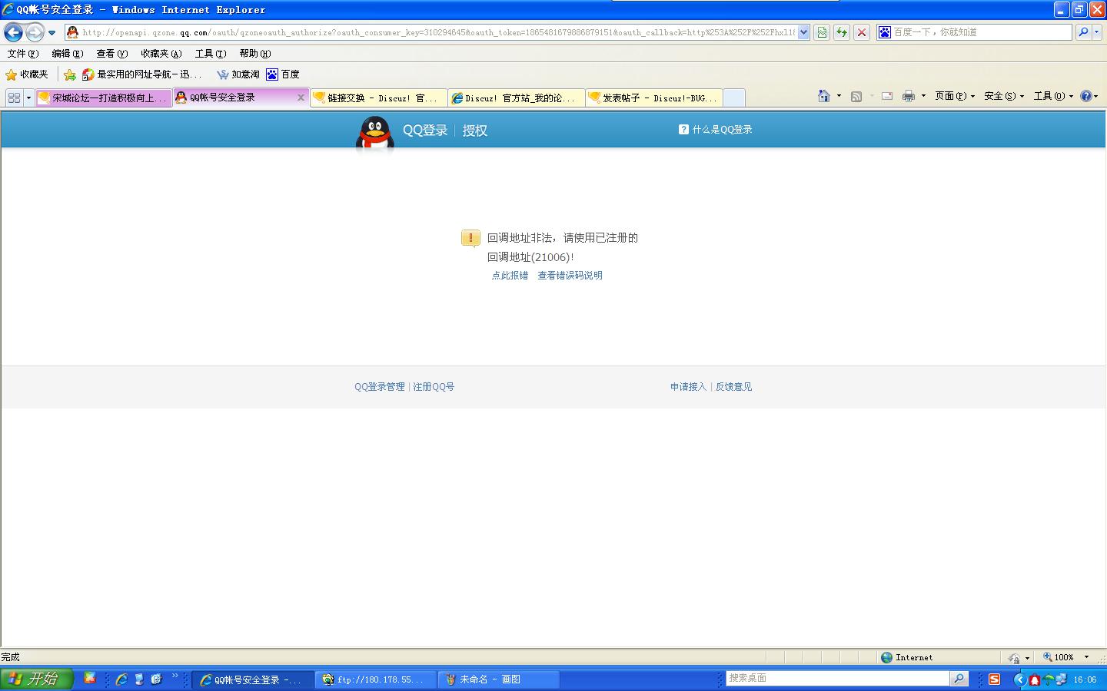Click the 16:06 taskbar clock
The width and height of the screenshot is (1107, 691).
click(1085, 679)
